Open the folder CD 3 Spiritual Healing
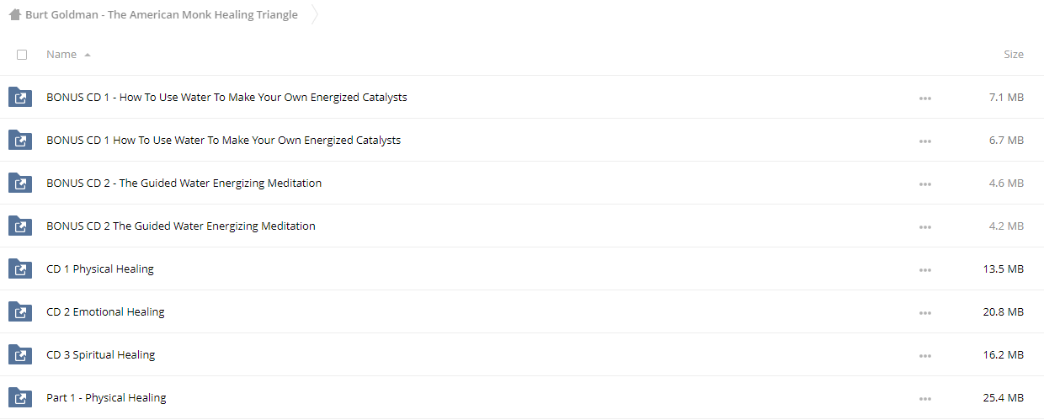1044x420 pixels. [x=101, y=355]
